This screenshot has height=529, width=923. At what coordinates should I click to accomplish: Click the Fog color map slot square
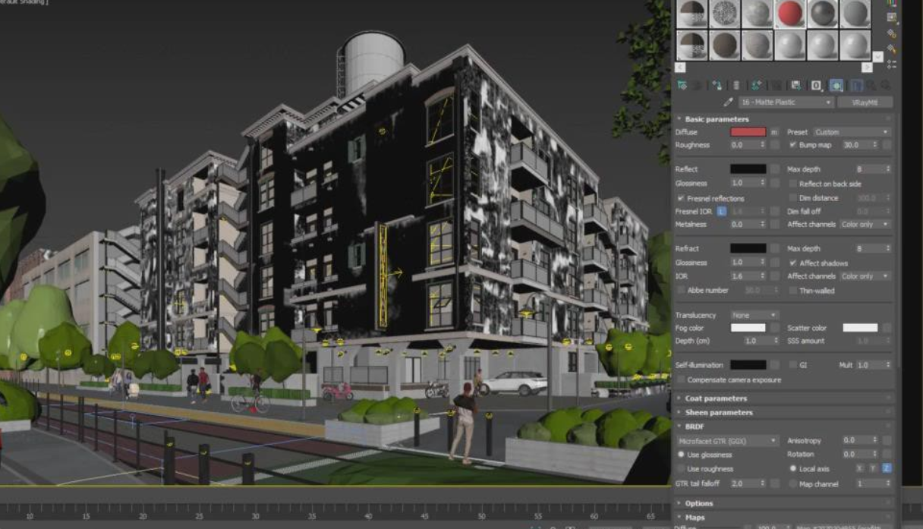point(775,328)
